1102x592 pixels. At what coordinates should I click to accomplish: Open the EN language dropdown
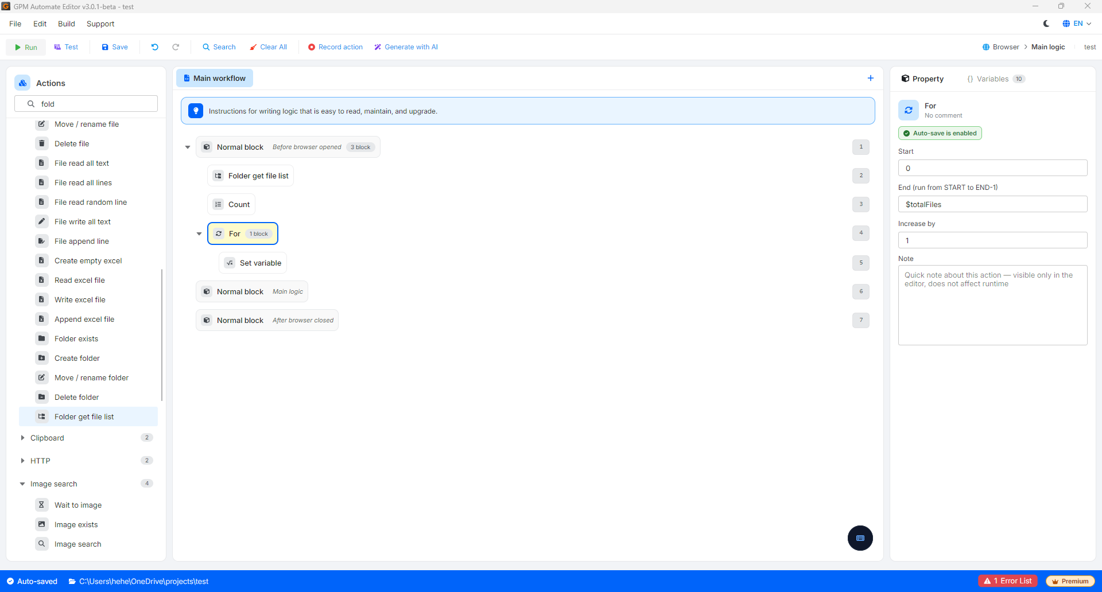(x=1077, y=24)
